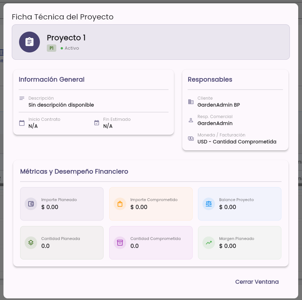Click the Moneda / Facturación money icon
This screenshot has width=302, height=300.
(x=191, y=139)
